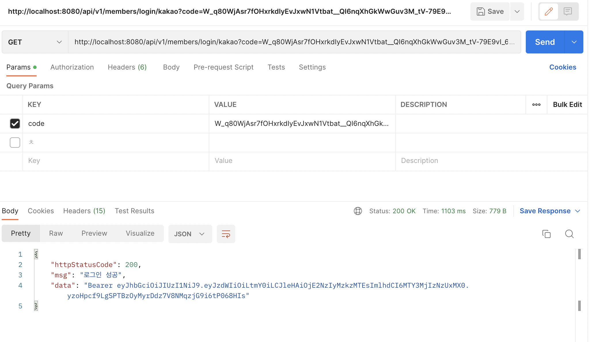Click the request URL input field
The image size is (592, 342).
tap(294, 42)
